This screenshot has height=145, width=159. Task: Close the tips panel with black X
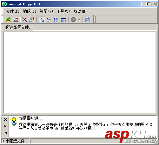[x=5, y=120]
